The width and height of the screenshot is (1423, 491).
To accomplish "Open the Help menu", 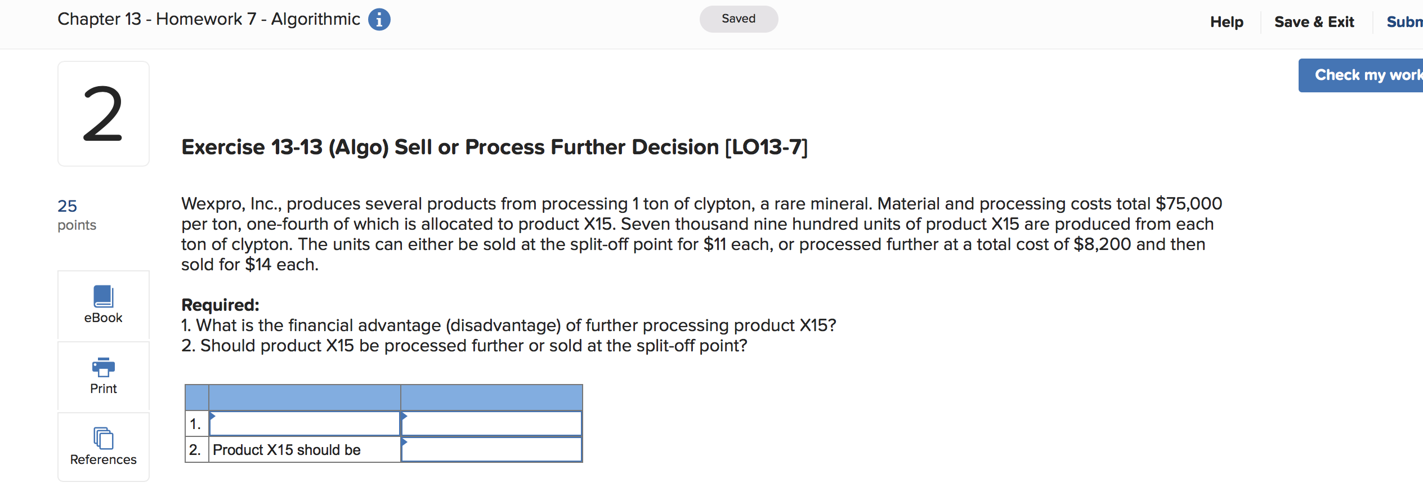I will click(x=1227, y=22).
